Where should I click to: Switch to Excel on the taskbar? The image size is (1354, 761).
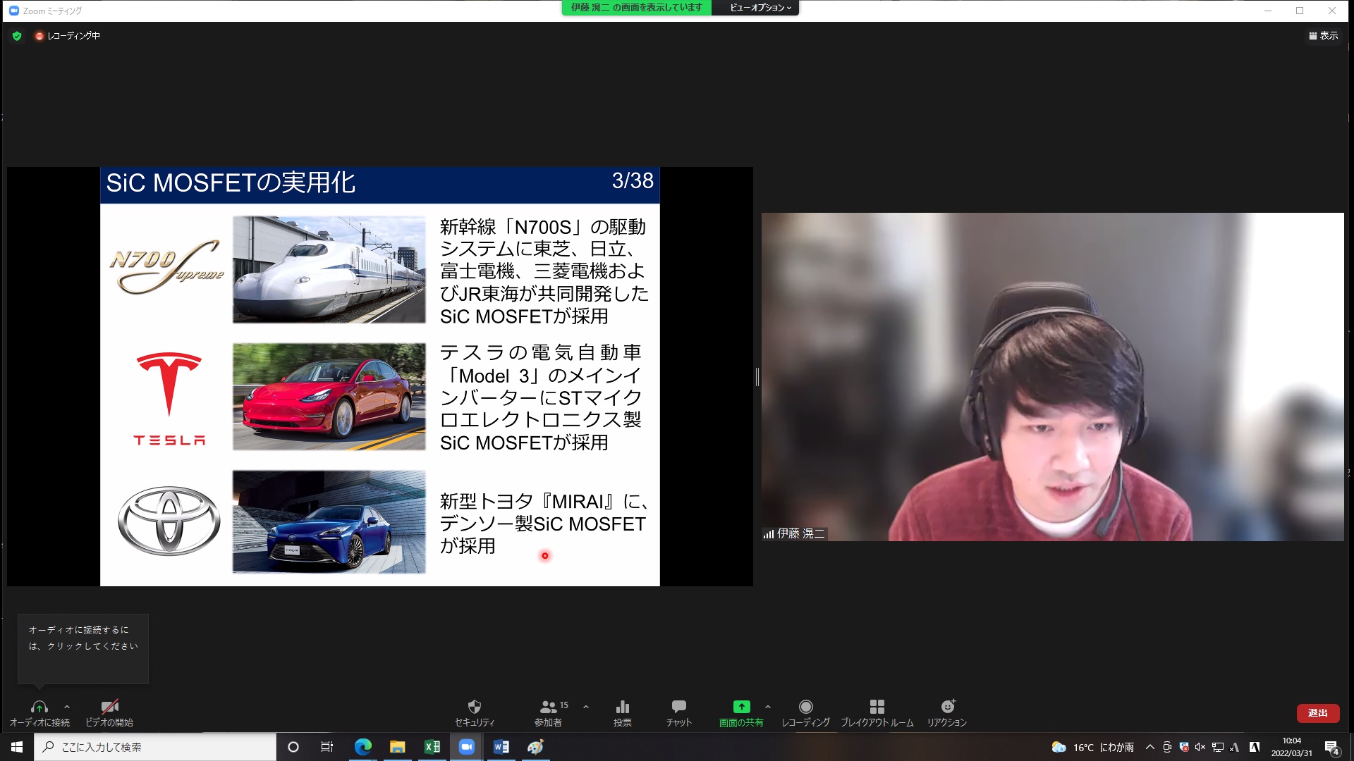(432, 747)
